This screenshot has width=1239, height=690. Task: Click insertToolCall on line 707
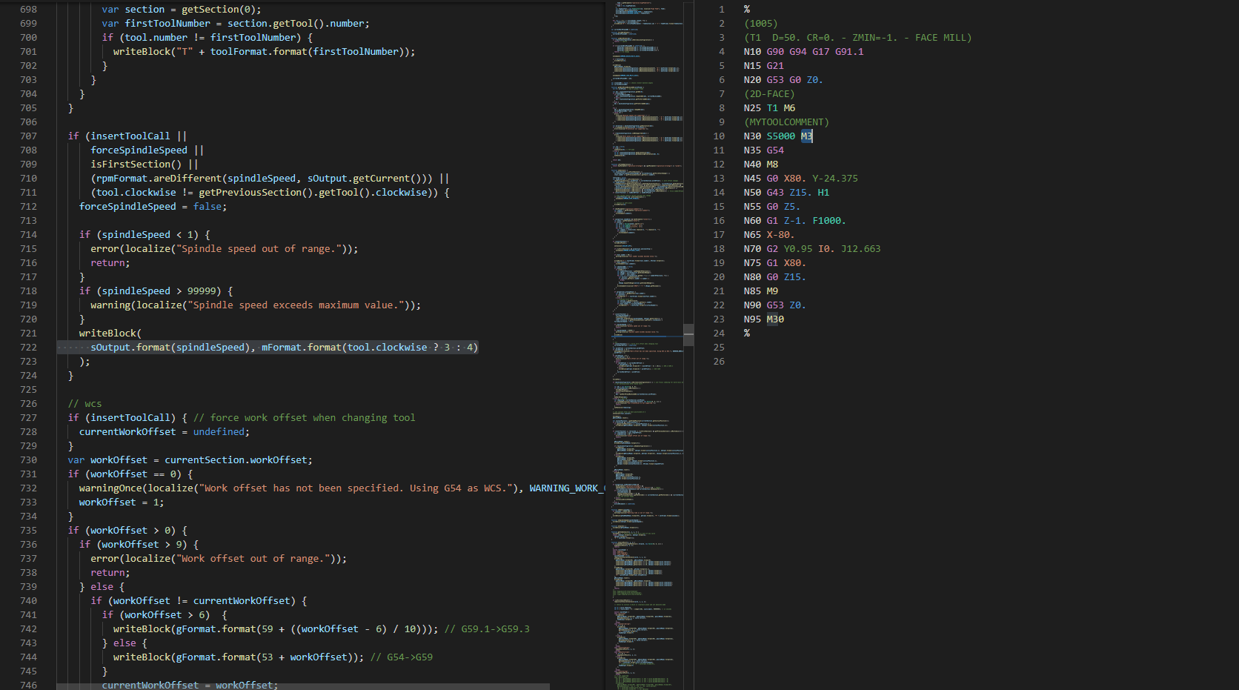point(130,136)
